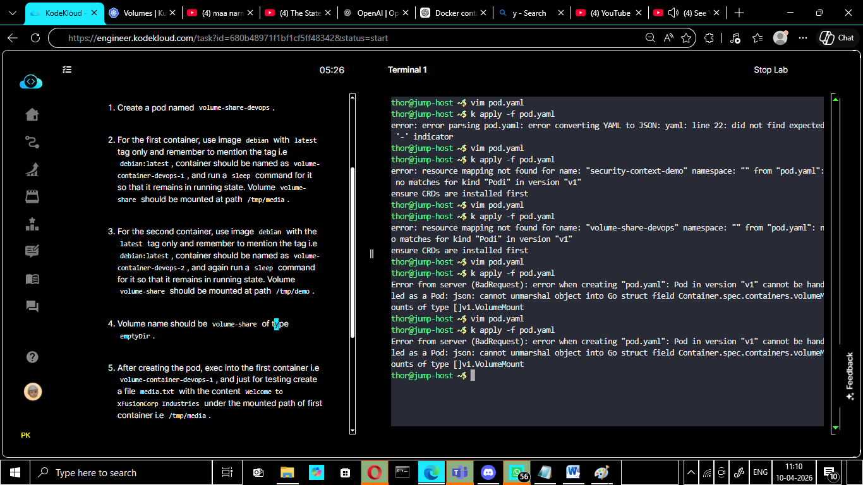Click the PK initials label in the sidebar
863x485 pixels.
tap(26, 435)
